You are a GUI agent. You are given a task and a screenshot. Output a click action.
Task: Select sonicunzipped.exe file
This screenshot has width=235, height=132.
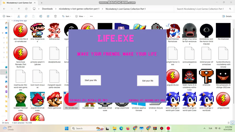pos(190,53)
